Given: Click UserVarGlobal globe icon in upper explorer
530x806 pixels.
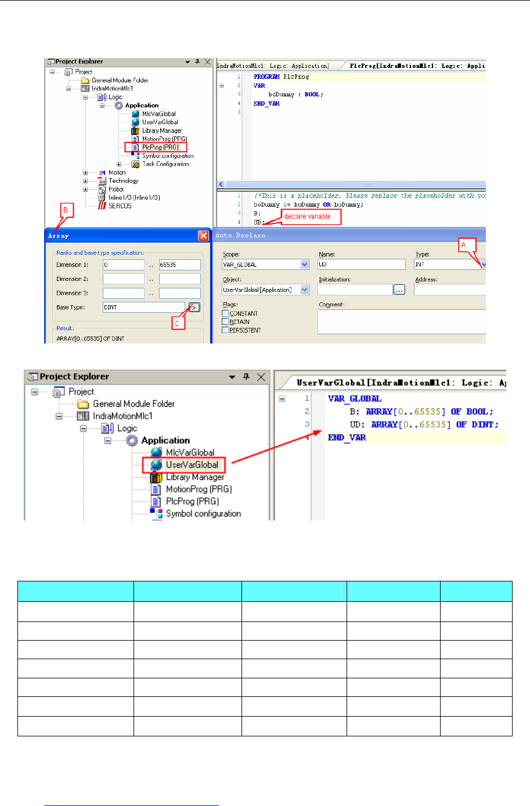Looking at the screenshot, I should click(135, 122).
